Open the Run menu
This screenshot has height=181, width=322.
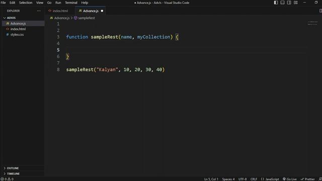click(x=58, y=3)
